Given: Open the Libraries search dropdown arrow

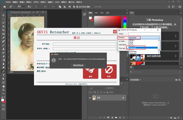Looking at the screenshot, I should click(180, 72).
